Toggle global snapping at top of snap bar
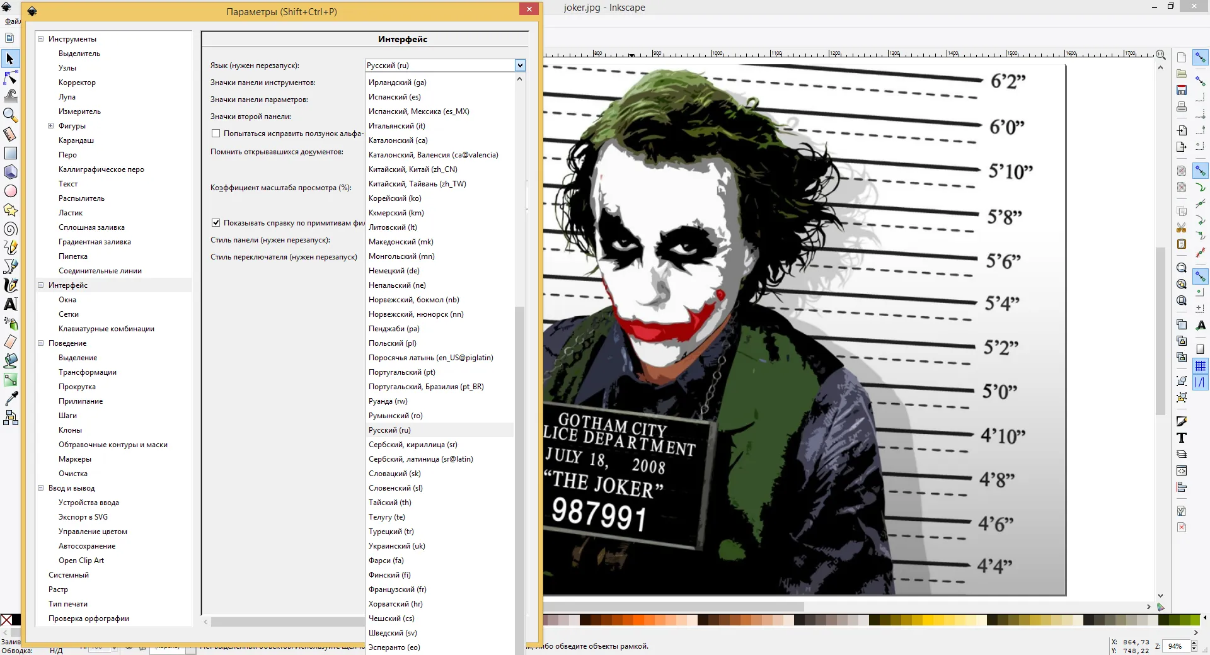The width and height of the screenshot is (1210, 655). click(1201, 57)
